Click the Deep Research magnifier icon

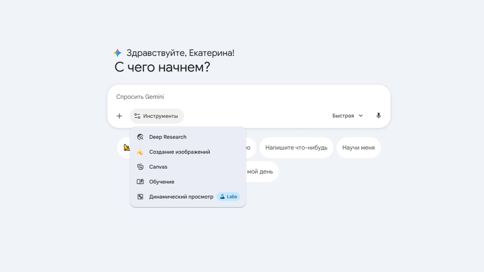tap(140, 137)
